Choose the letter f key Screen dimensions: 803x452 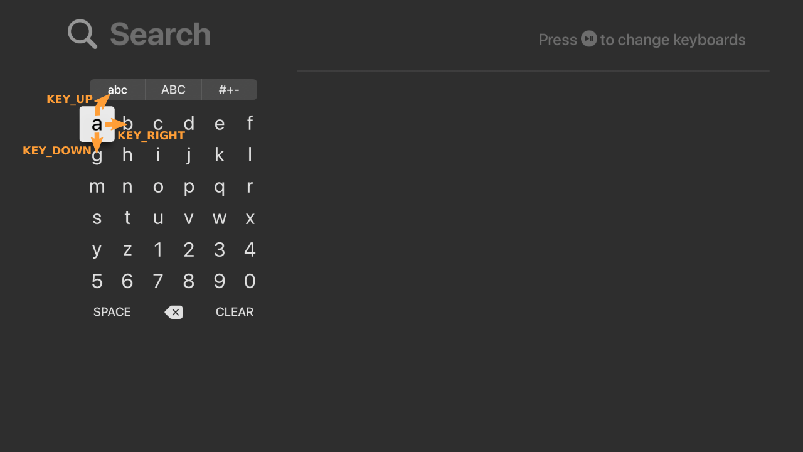[250, 123]
